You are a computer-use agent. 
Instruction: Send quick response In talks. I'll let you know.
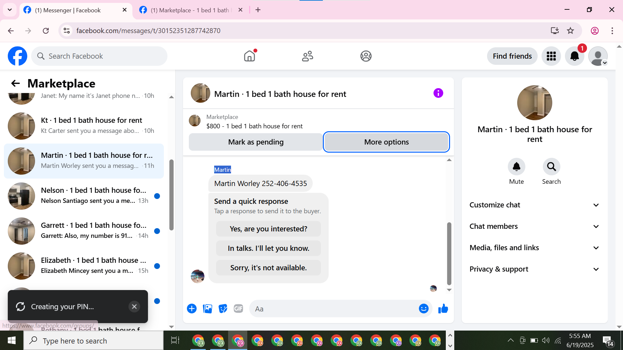[x=268, y=248]
